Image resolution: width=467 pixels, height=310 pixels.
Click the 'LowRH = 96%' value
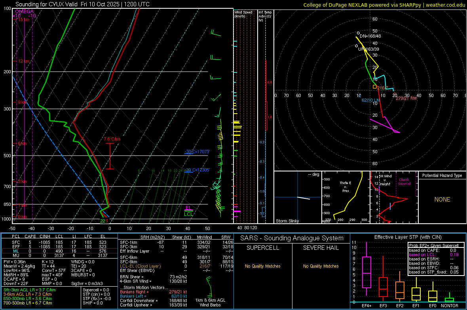coord(17,271)
